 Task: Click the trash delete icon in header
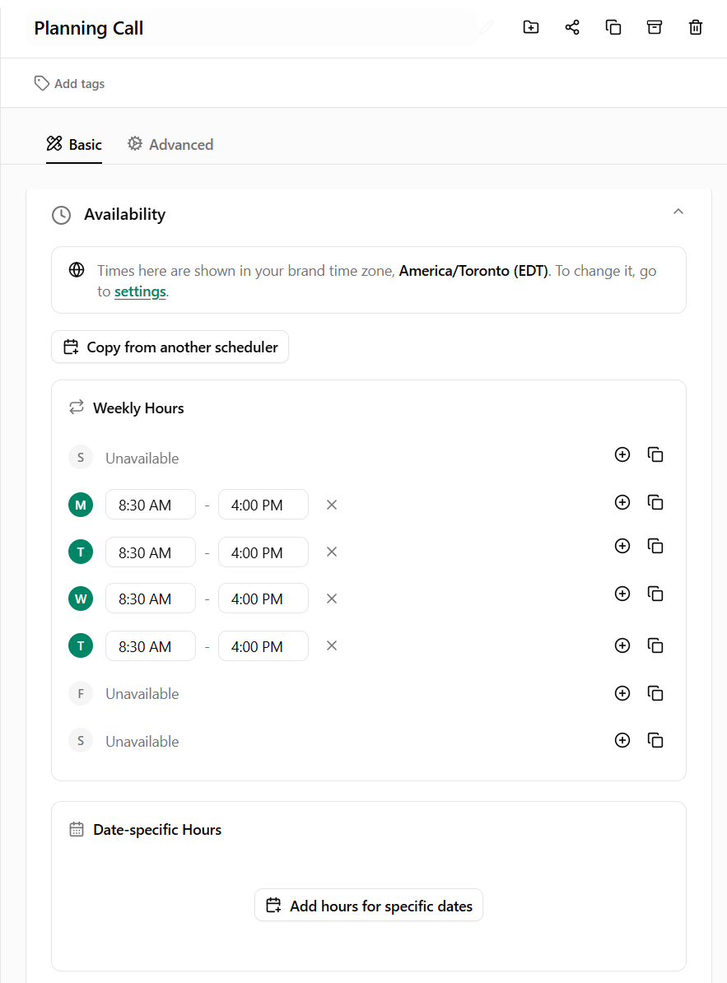(696, 28)
